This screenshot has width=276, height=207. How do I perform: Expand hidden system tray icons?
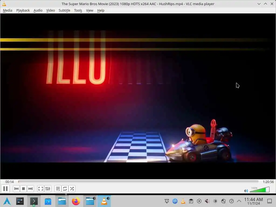239,201
